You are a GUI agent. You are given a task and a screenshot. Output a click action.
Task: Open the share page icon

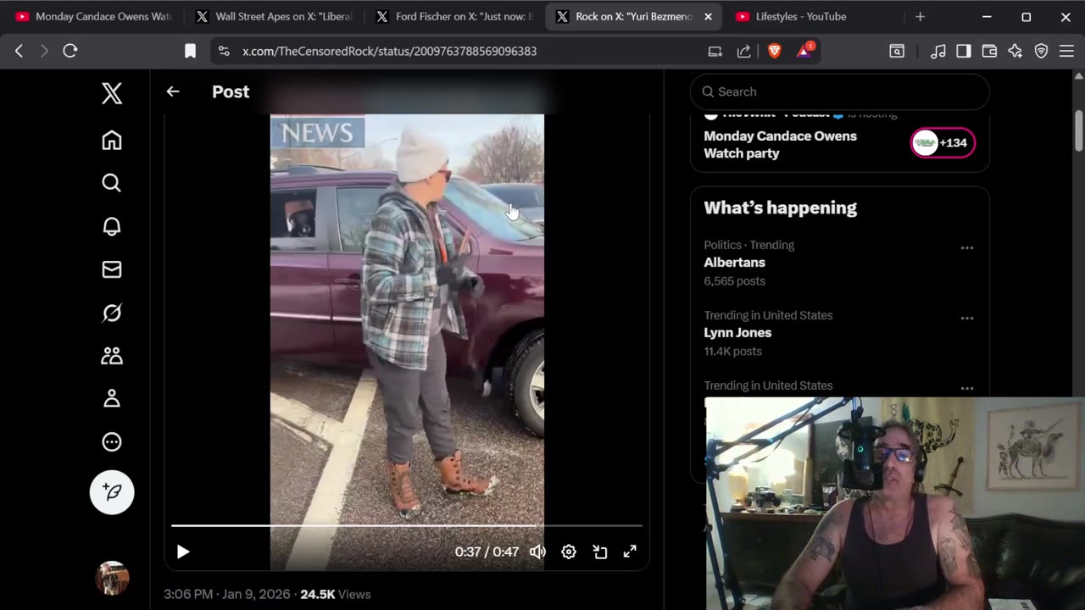click(743, 51)
